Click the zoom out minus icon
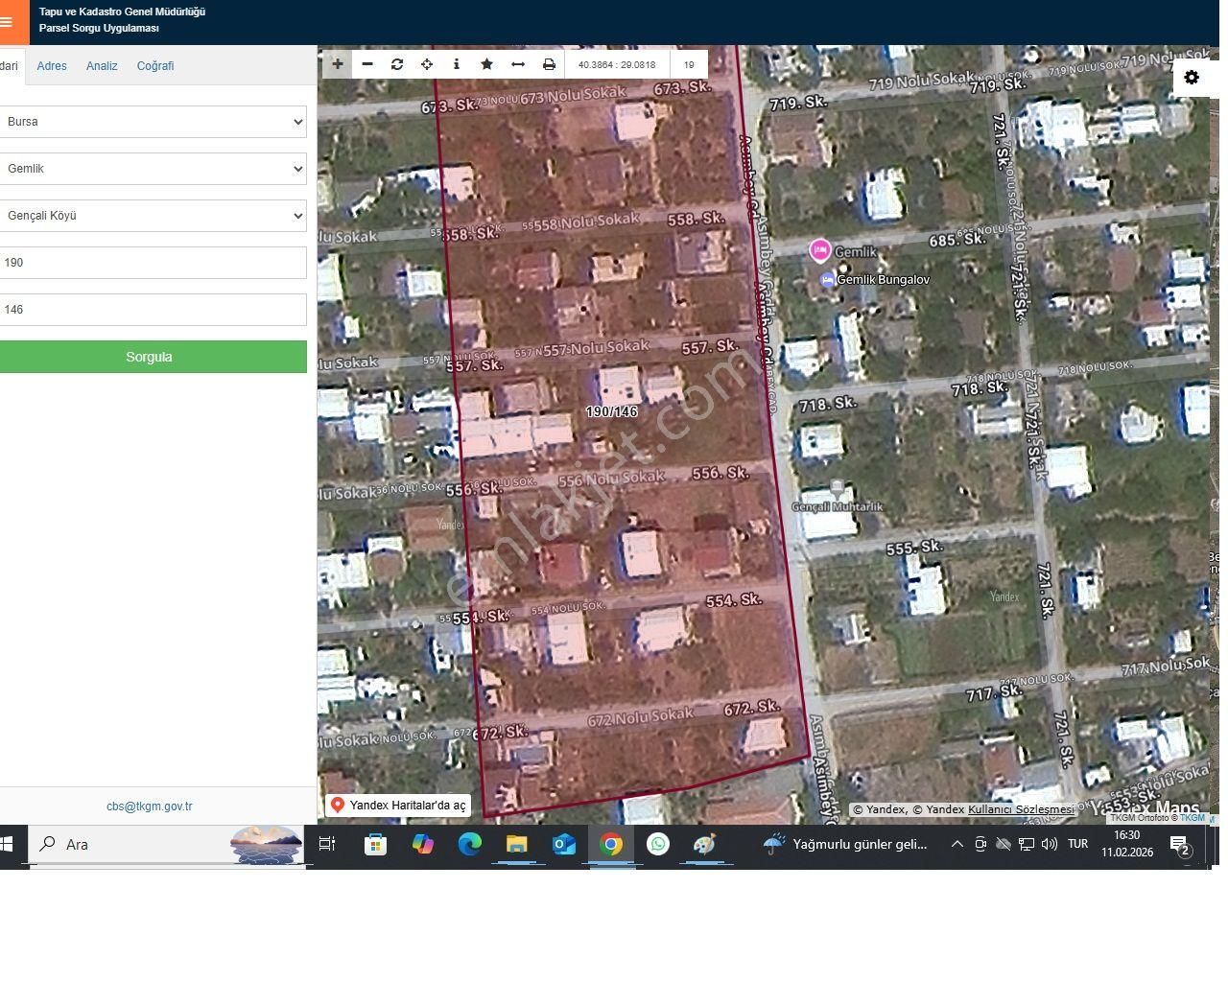 click(x=367, y=64)
